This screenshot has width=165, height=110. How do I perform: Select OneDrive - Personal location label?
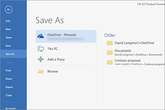[62, 35]
